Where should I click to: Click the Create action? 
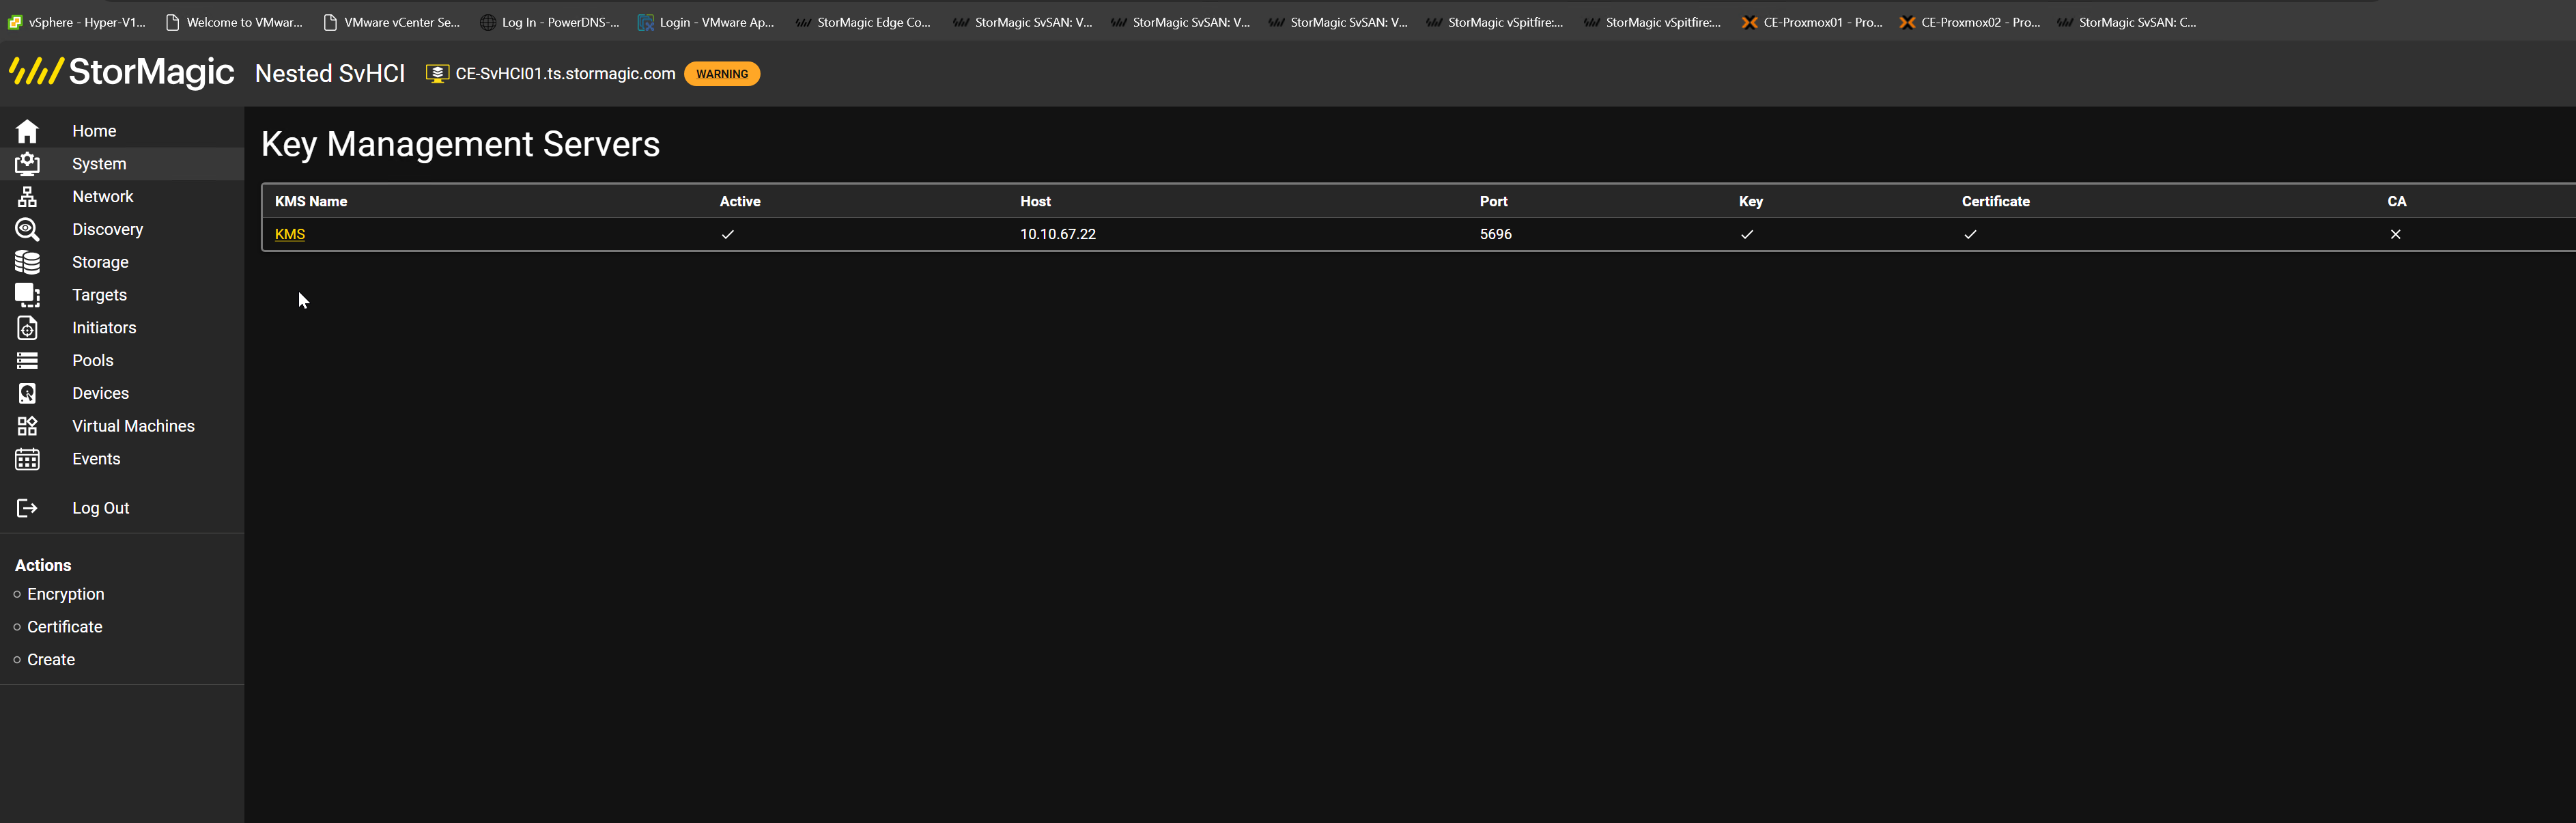[x=51, y=660]
